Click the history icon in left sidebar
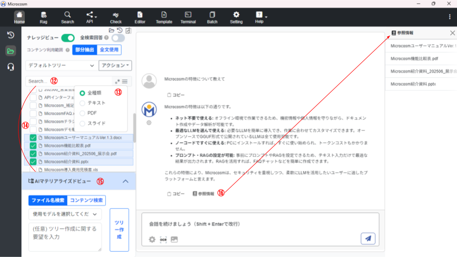Image resolution: width=457 pixels, height=257 pixels. point(10,35)
